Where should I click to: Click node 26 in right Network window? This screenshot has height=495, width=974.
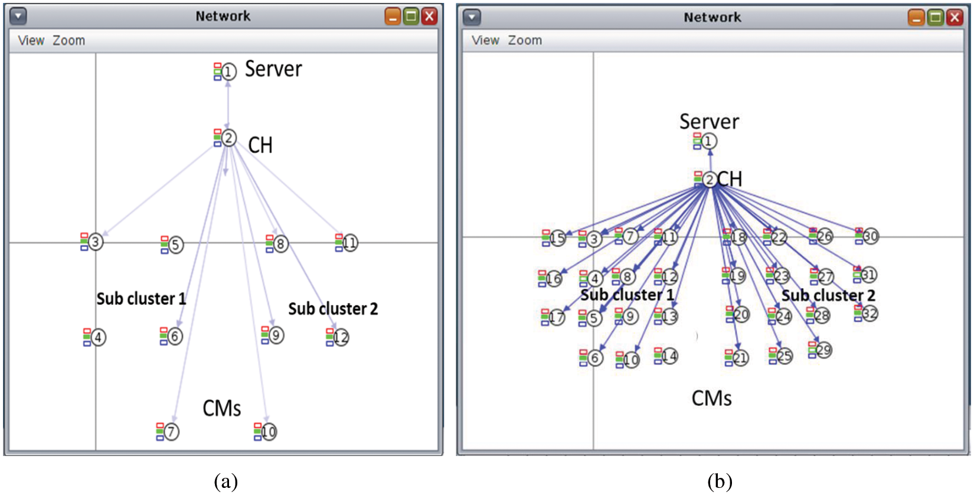825,236
